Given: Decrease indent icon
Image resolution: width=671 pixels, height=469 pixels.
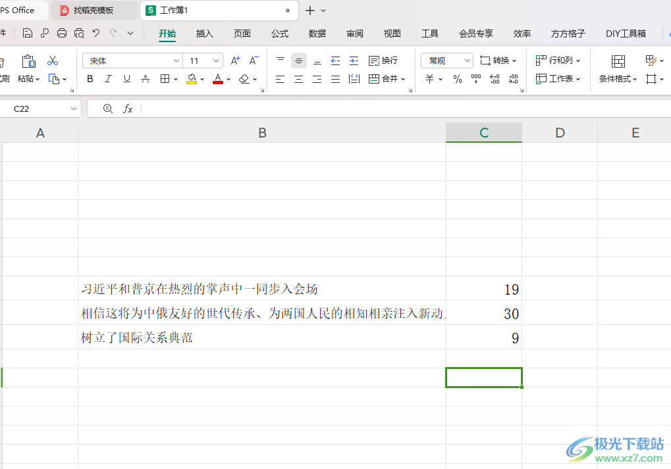Looking at the screenshot, I should [x=336, y=61].
